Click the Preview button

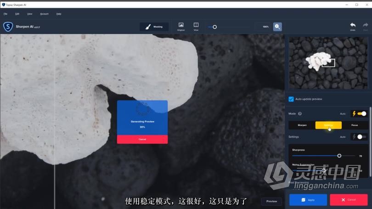271,201
